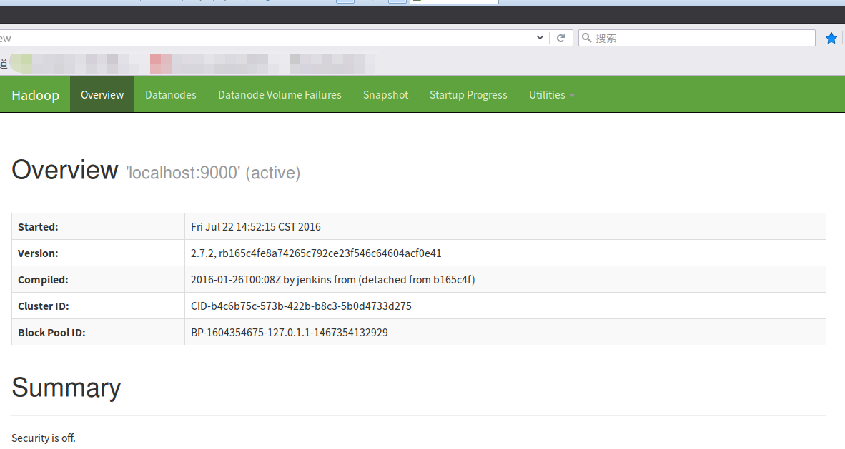Click the Summary heading
Image resolution: width=845 pixels, height=449 pixels.
click(66, 388)
